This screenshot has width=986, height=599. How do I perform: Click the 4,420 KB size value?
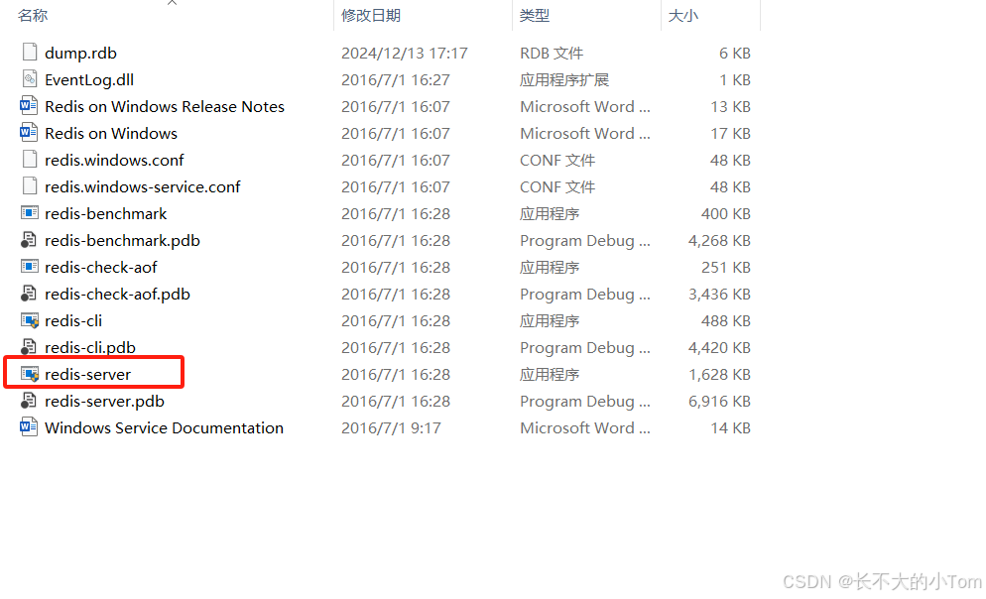[719, 347]
